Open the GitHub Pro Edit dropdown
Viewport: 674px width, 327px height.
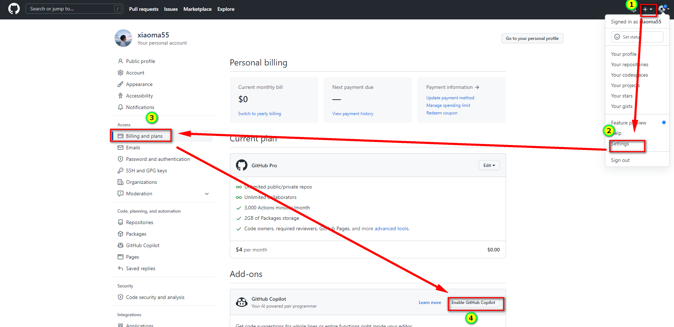[x=489, y=165]
